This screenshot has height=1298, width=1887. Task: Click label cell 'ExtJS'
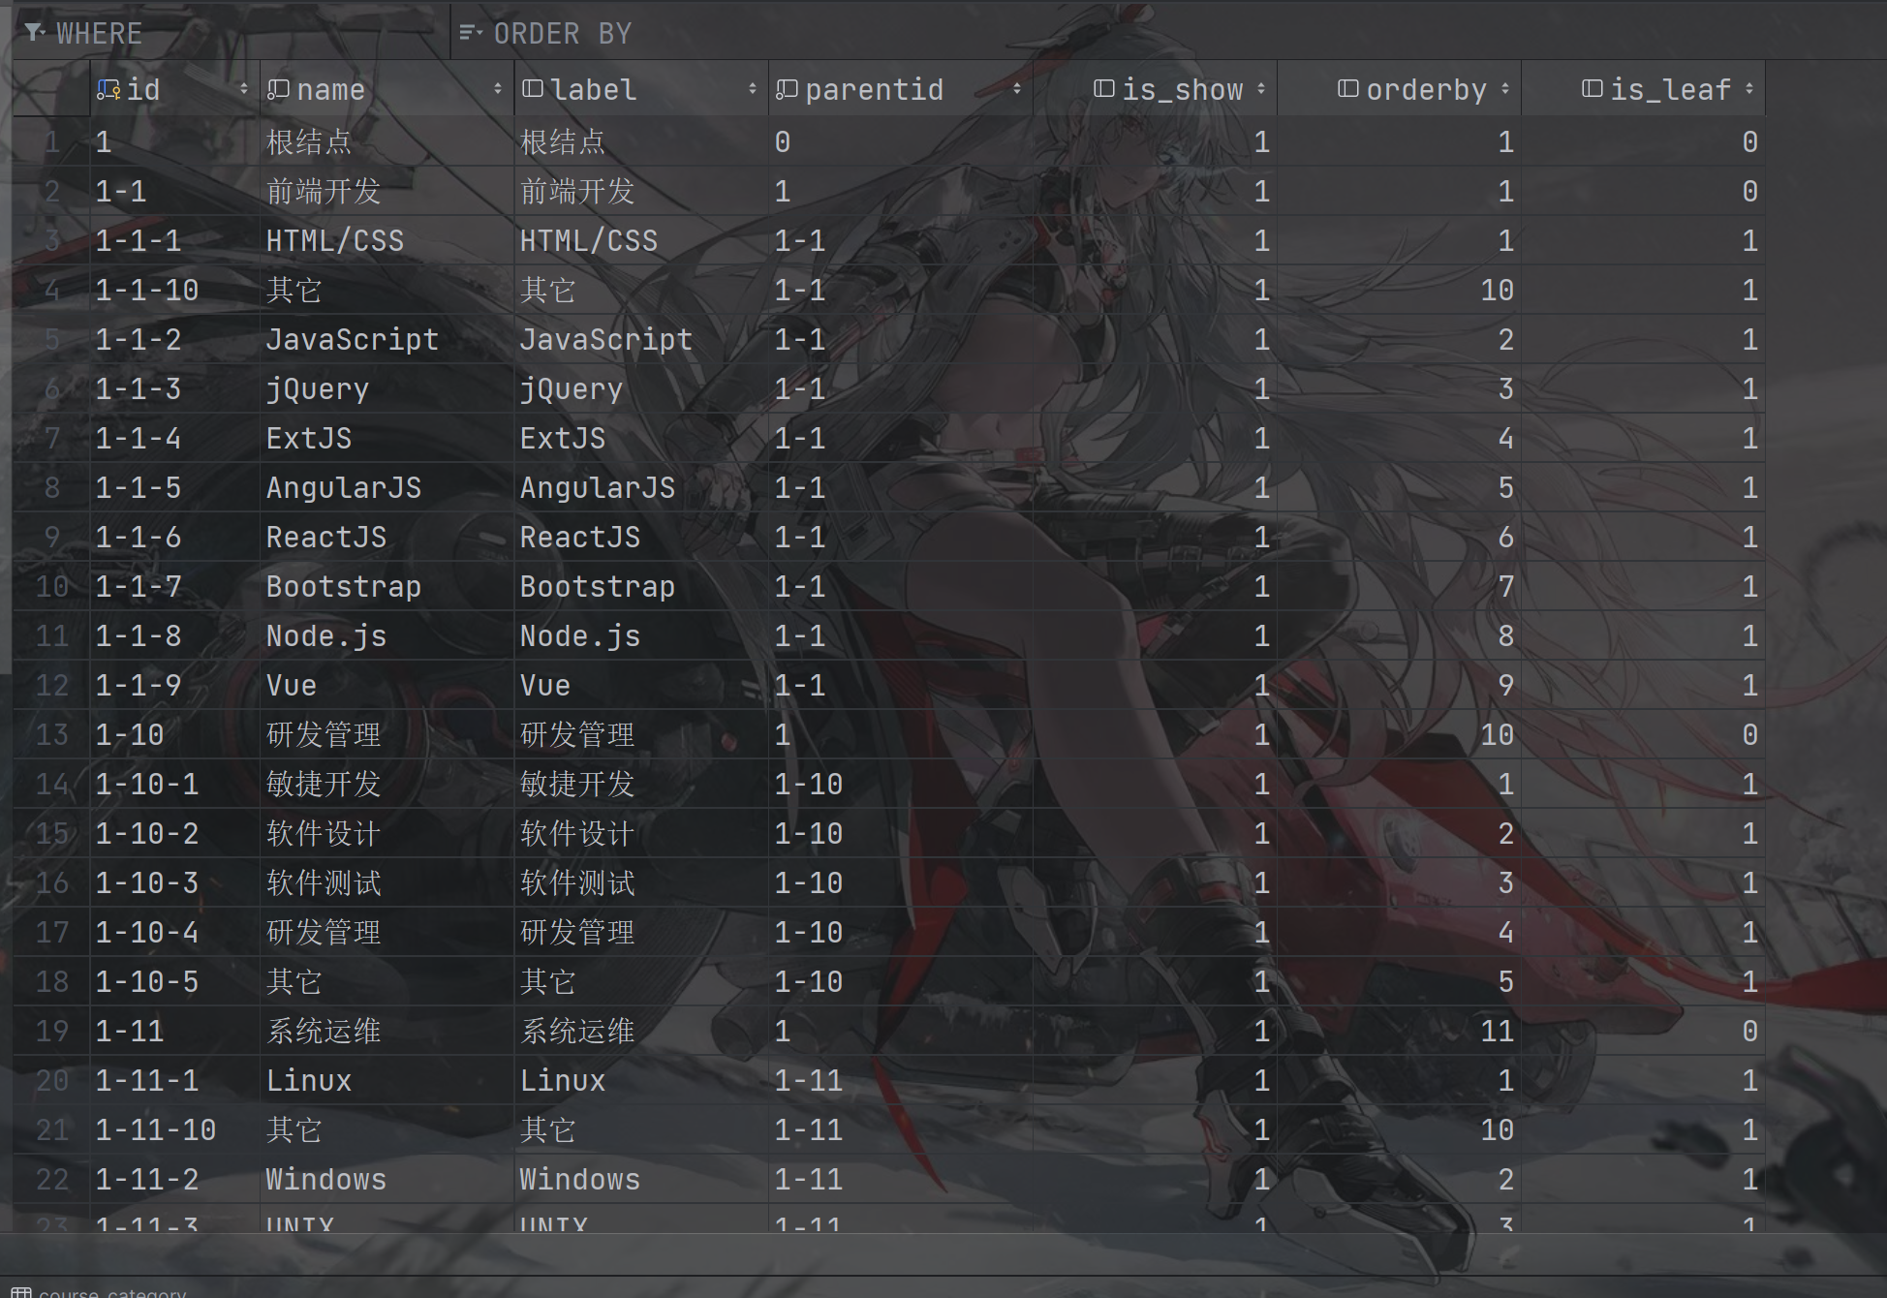coord(640,439)
